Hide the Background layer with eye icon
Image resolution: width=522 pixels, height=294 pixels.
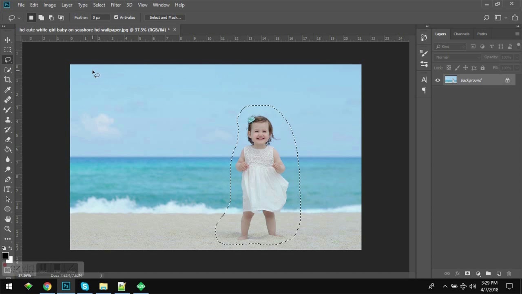click(x=438, y=80)
